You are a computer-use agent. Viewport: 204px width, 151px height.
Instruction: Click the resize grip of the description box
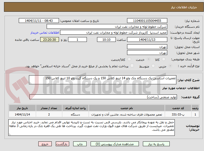coord(30,83)
